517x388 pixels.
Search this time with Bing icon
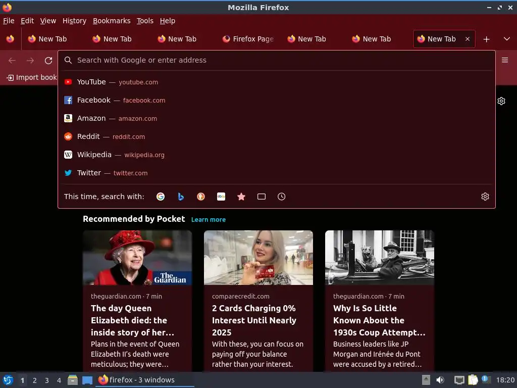coord(181,197)
